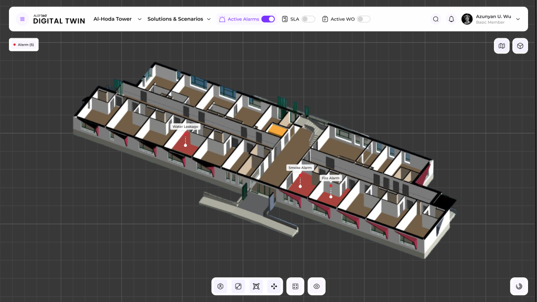Click the Alarm (5) badge button
The height and width of the screenshot is (302, 537).
click(24, 45)
